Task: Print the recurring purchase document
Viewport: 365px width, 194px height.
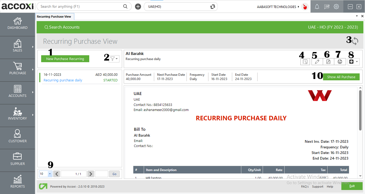Action: coord(340,62)
